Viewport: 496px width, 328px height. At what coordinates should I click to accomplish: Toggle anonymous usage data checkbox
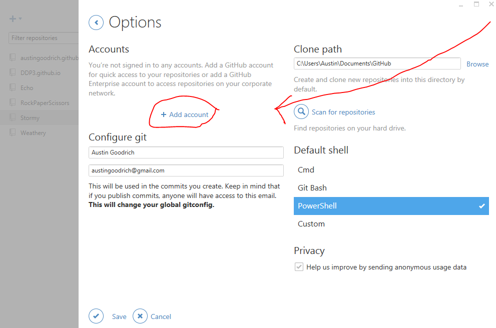coord(299,267)
